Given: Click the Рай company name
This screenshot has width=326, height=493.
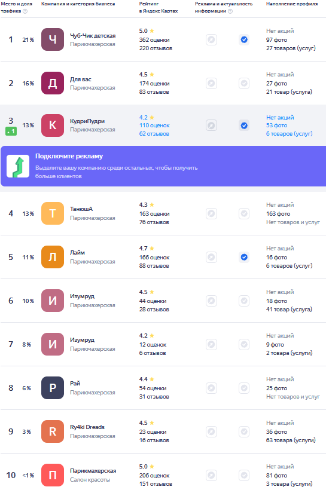Looking at the screenshot, I should point(75,383).
